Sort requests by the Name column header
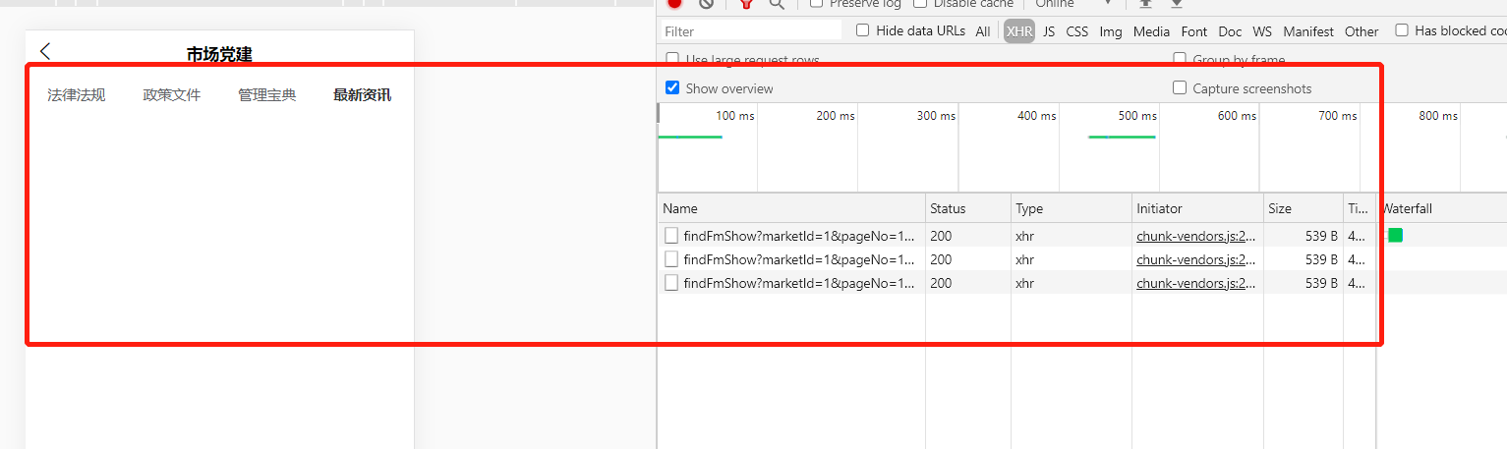This screenshot has width=1507, height=449. pos(791,208)
